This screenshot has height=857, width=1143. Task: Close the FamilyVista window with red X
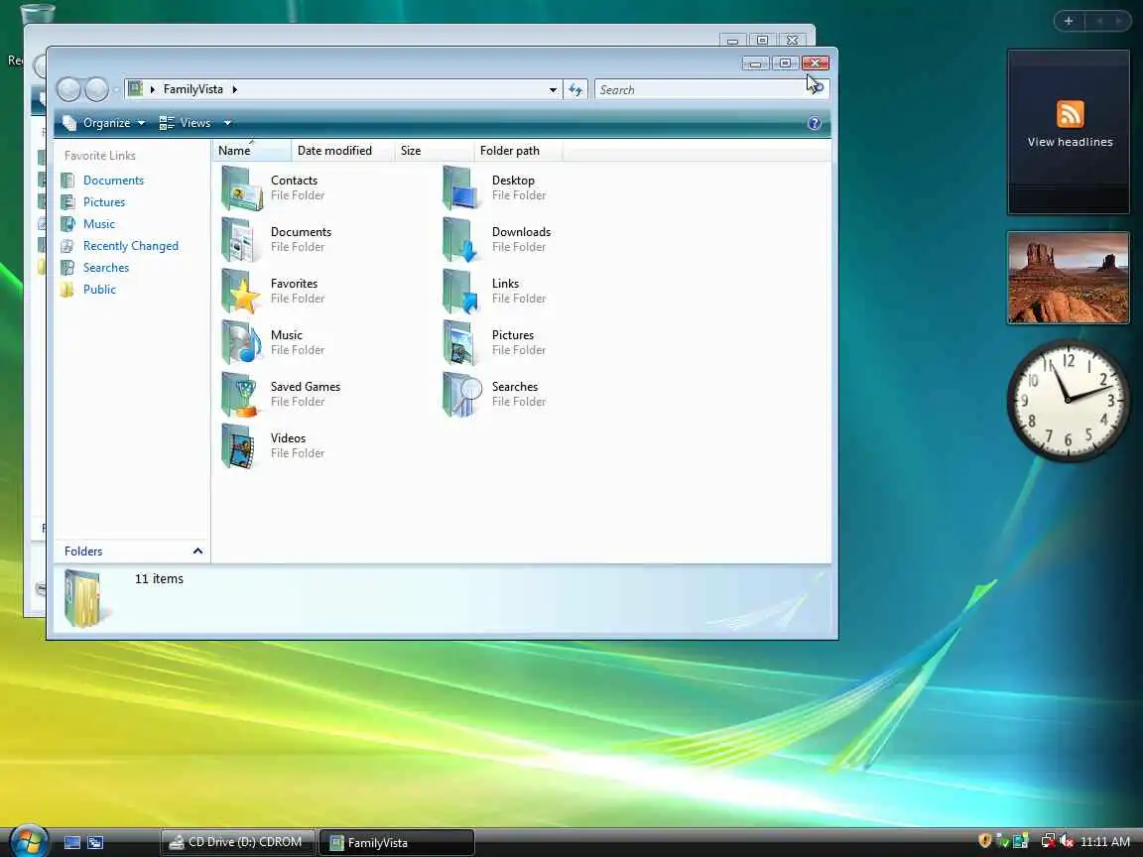pyautogui.click(x=815, y=63)
